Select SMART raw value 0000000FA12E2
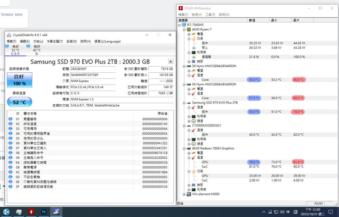The width and height of the screenshot is (339, 217). click(155, 143)
